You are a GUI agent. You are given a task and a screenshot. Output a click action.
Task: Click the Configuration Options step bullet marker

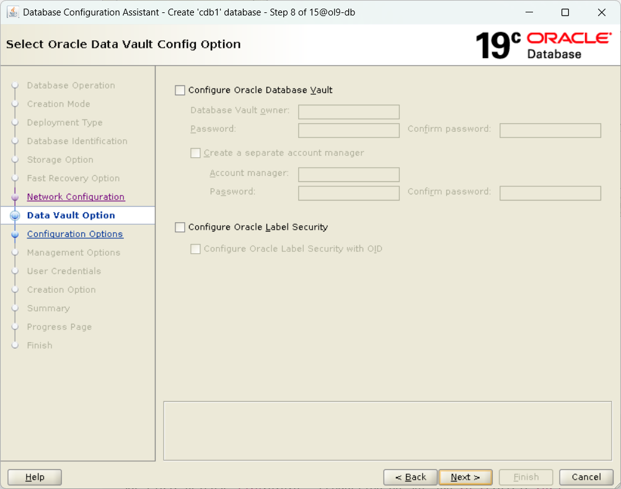[x=15, y=234]
